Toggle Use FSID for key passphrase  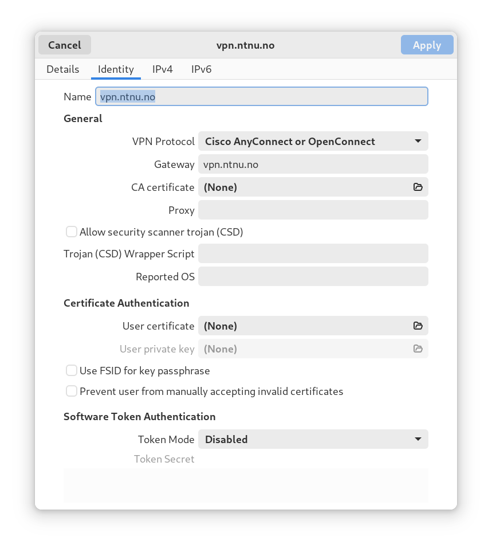[72, 370]
